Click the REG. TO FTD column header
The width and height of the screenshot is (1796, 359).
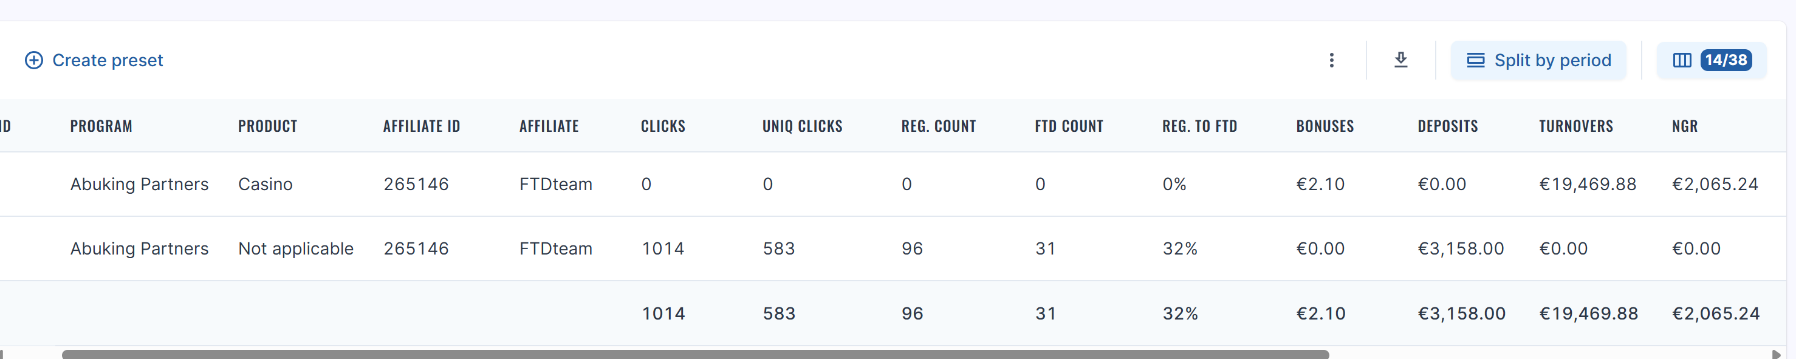click(1199, 126)
